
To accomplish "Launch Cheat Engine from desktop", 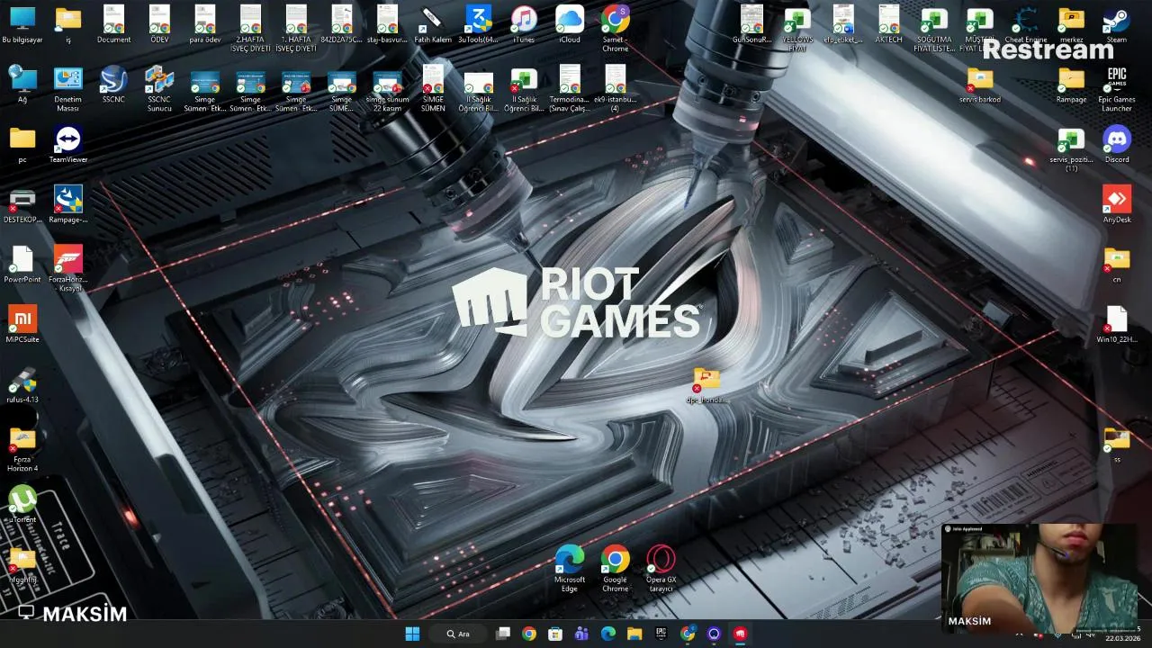I will click(x=1026, y=24).
